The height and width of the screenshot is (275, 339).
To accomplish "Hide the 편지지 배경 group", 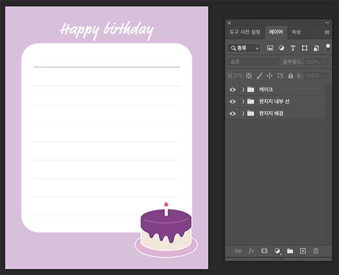I will click(233, 114).
